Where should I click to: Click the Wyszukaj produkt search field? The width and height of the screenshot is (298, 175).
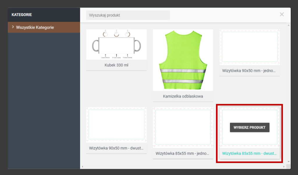pos(128,15)
